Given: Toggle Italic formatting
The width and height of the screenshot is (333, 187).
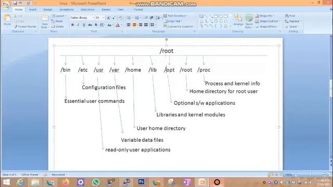Looking at the screenshot, I should click(x=78, y=25).
